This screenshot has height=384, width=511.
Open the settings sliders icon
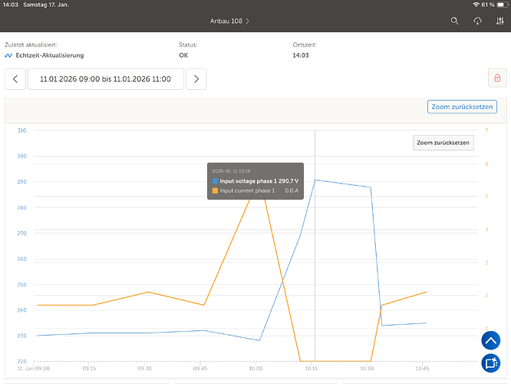tap(499, 21)
